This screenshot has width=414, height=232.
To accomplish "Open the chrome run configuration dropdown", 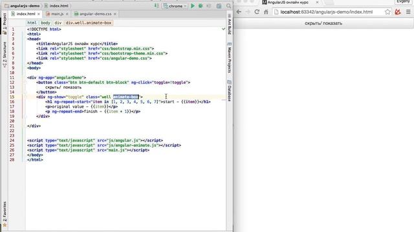I will point(175,6).
